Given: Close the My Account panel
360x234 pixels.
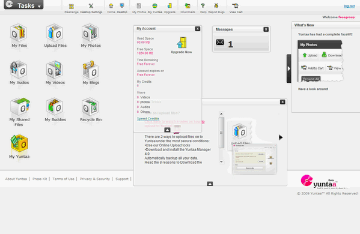Looking at the screenshot, I should (x=198, y=29).
